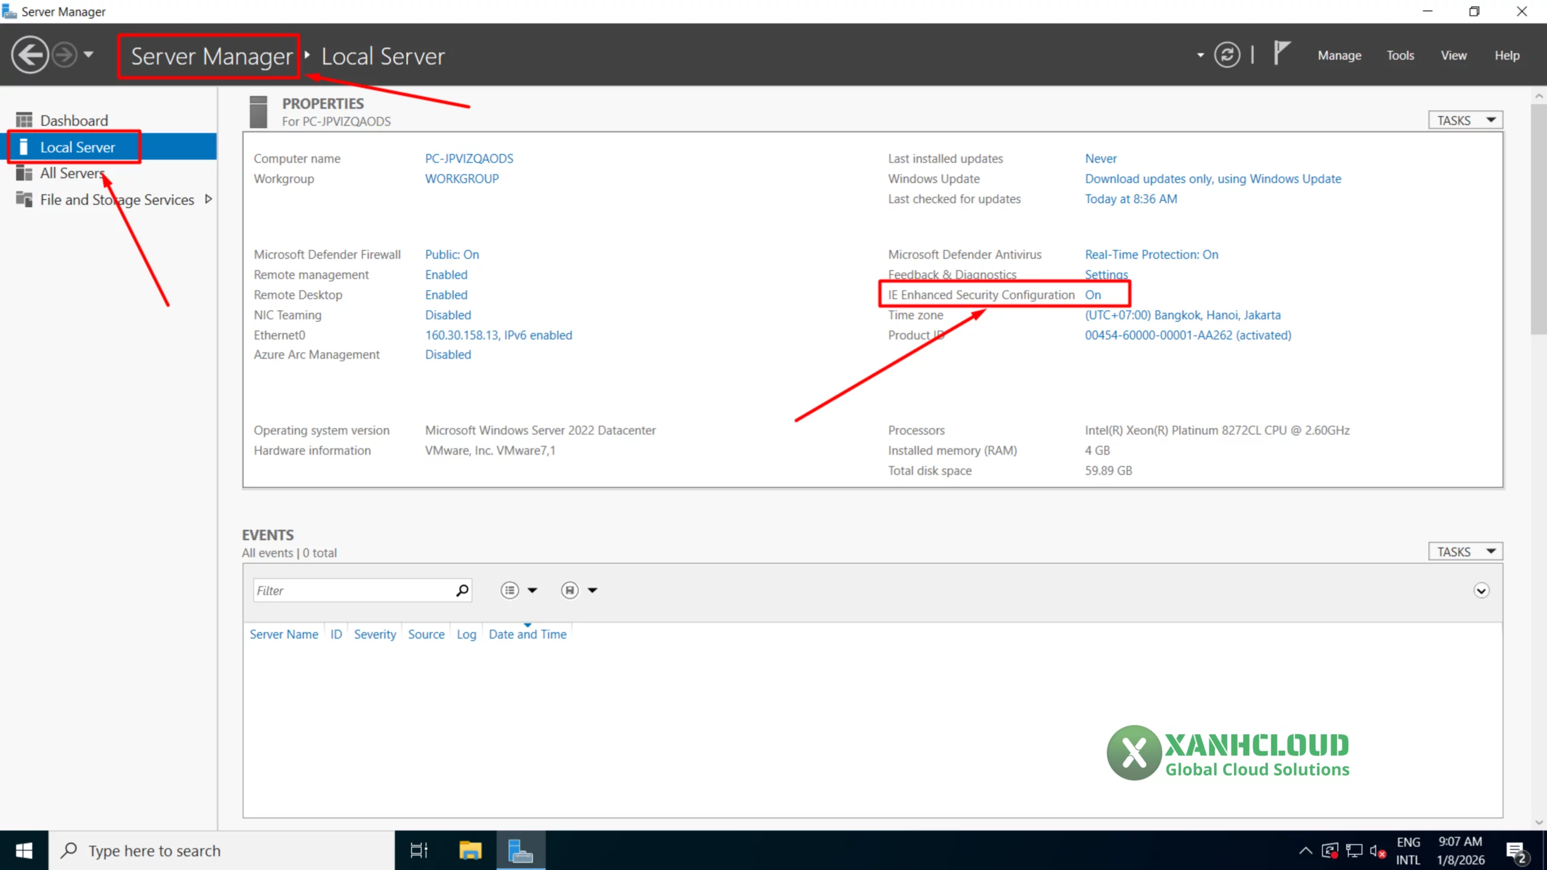Image resolution: width=1547 pixels, height=870 pixels.
Task: Open the Manage menu
Action: [1339, 54]
